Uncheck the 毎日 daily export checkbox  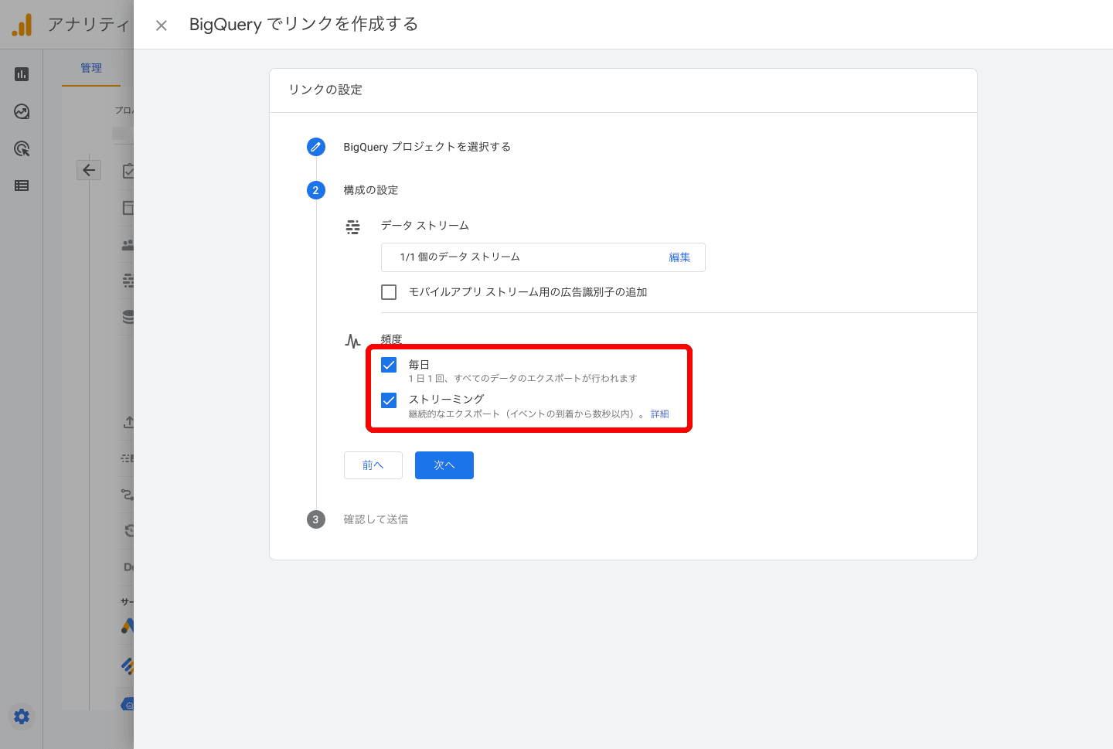(389, 365)
